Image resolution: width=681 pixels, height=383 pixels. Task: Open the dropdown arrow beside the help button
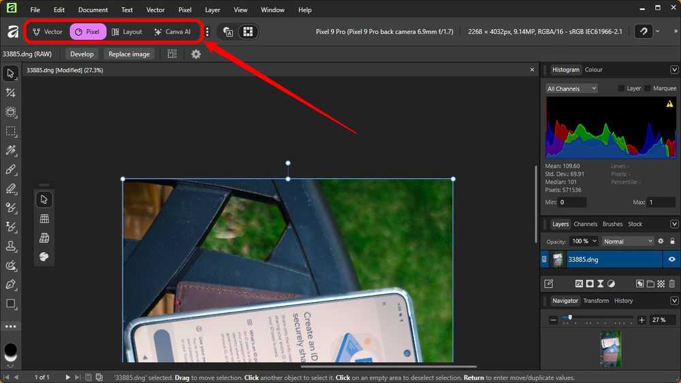click(658, 31)
